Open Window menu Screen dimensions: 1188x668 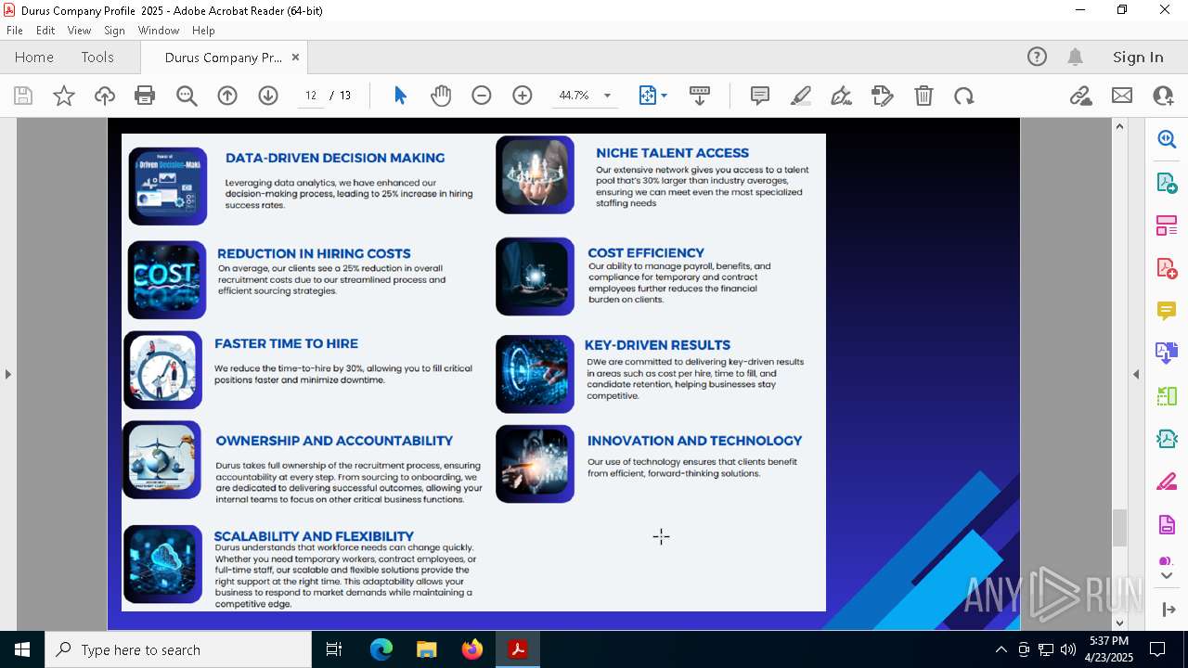pyautogui.click(x=159, y=31)
